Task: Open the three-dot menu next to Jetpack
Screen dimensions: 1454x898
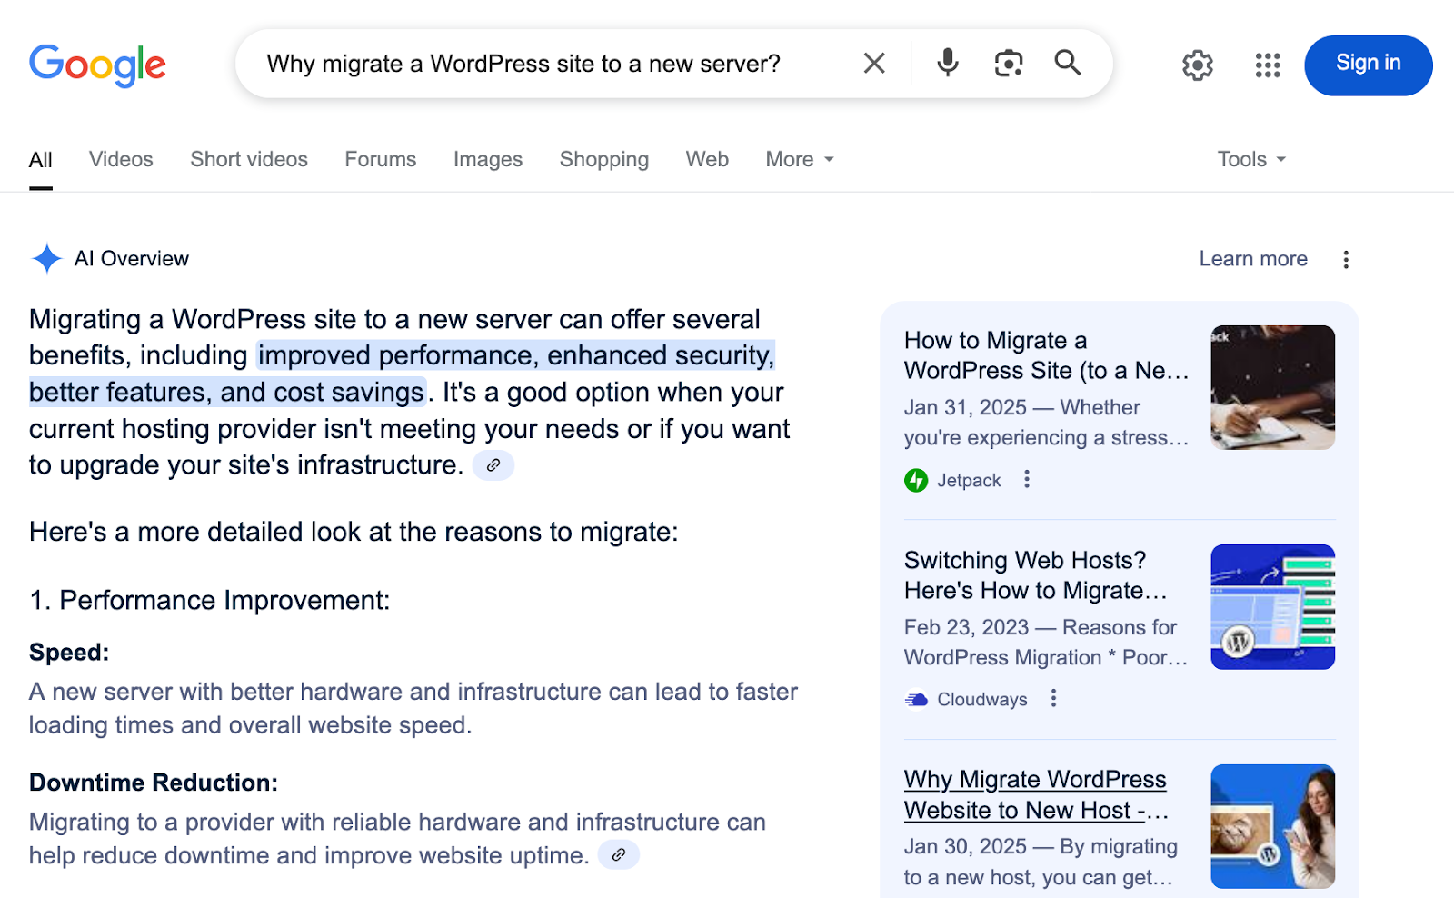Action: [1027, 479]
